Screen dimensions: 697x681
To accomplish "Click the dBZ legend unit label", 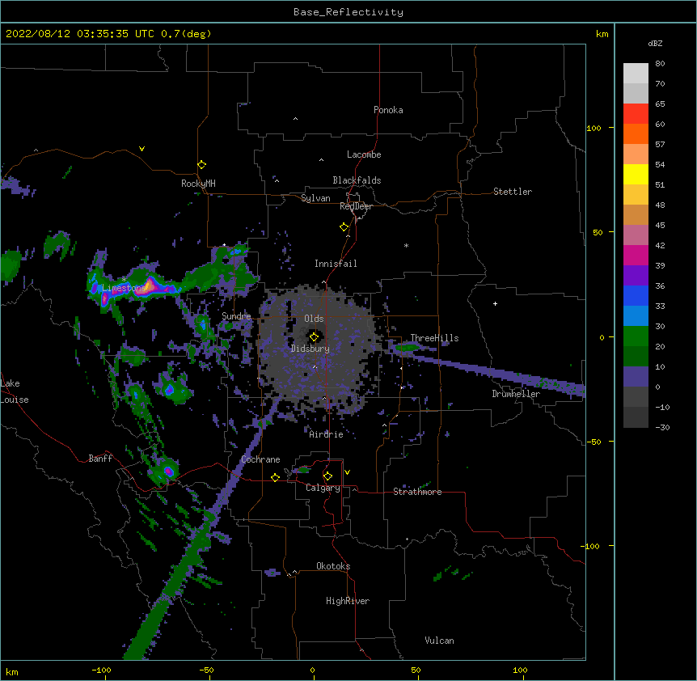I will tap(655, 44).
